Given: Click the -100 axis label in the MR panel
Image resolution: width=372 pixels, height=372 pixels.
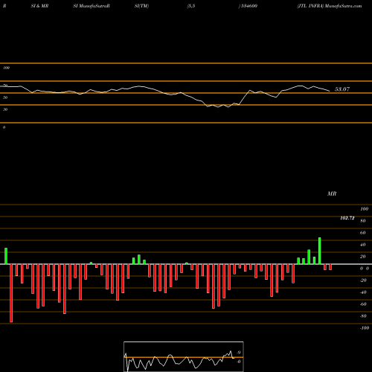Looking at the screenshot, I should click(365, 328).
